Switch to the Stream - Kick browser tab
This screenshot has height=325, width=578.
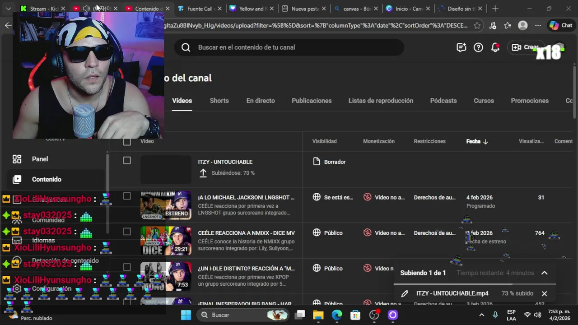point(43,9)
